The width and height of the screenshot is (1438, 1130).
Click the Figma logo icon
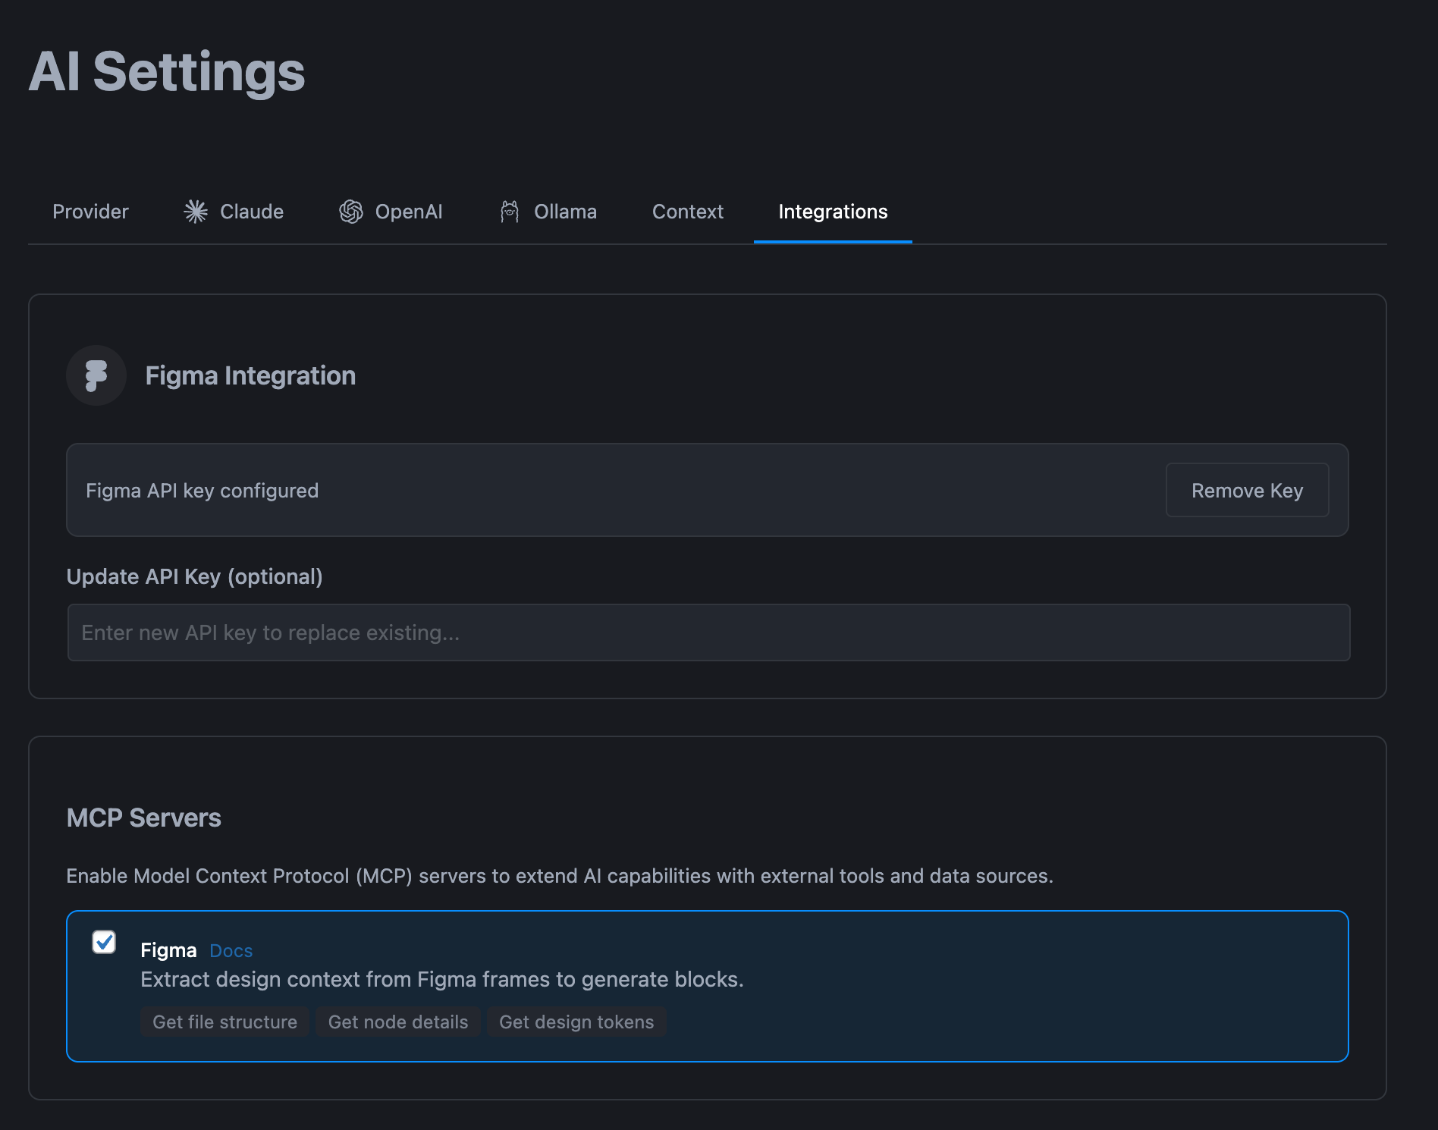pyautogui.click(x=96, y=375)
